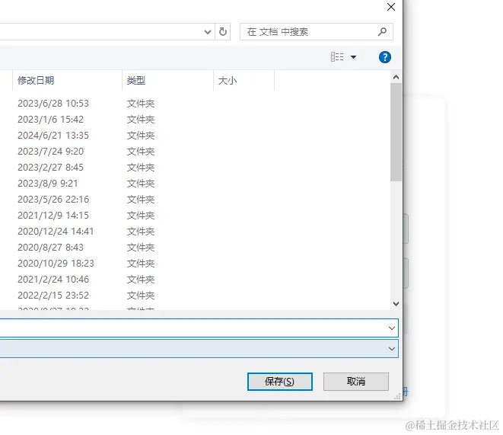Image resolution: width=503 pixels, height=435 pixels.
Task: Close the save dialog window
Action: (x=391, y=8)
